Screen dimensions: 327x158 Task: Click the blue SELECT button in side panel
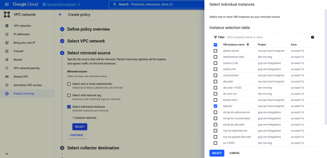coord(217,153)
